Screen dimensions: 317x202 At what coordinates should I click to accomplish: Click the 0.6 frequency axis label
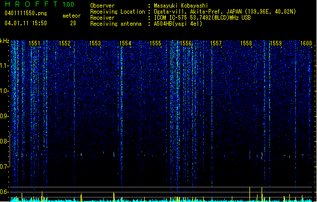click(x=4, y=192)
